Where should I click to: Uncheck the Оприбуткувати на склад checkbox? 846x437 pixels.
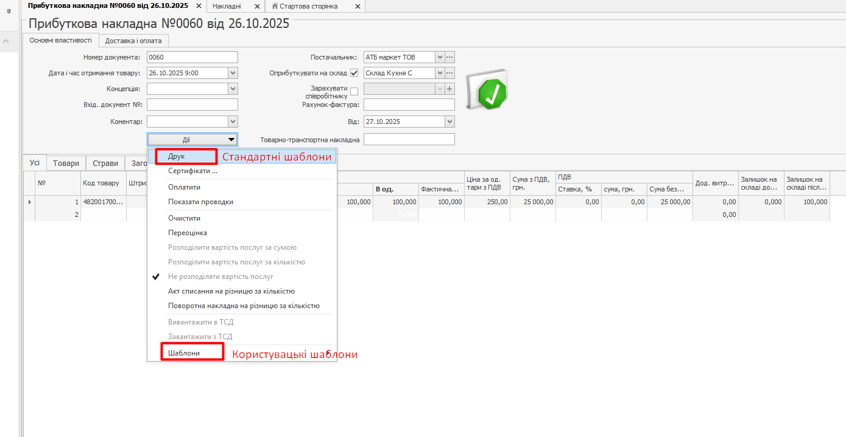354,73
